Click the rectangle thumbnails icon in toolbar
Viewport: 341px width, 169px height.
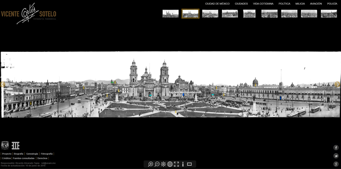[x=189, y=164]
